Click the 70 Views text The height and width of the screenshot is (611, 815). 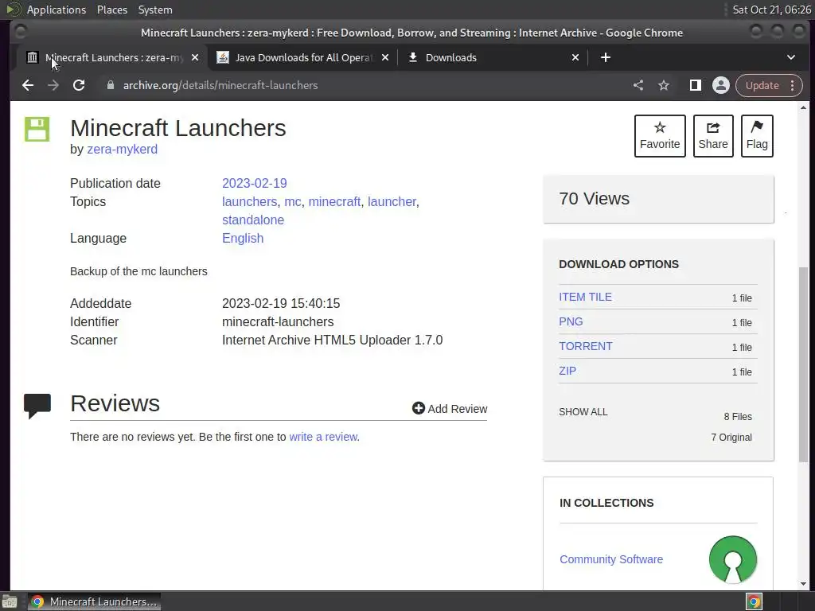594,198
